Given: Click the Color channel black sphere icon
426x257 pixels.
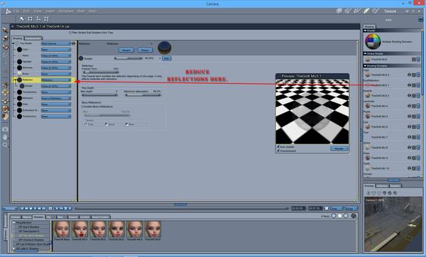Looking at the screenshot, I should point(20,50).
